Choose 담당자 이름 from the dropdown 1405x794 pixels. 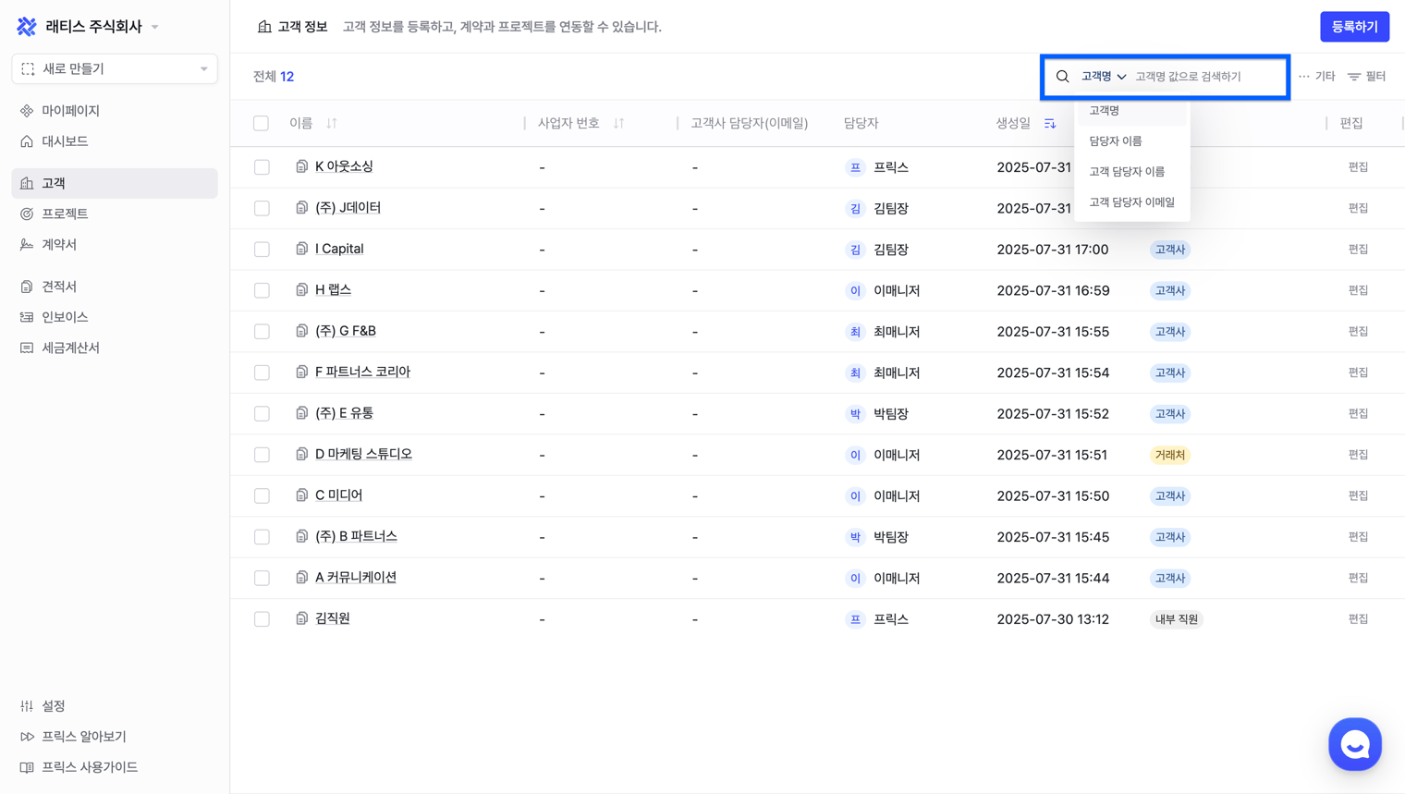(x=1132, y=141)
